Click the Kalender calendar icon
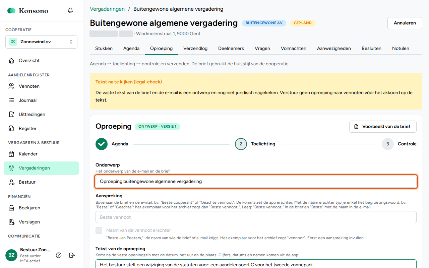The width and height of the screenshot is (429, 268). [x=11, y=154]
